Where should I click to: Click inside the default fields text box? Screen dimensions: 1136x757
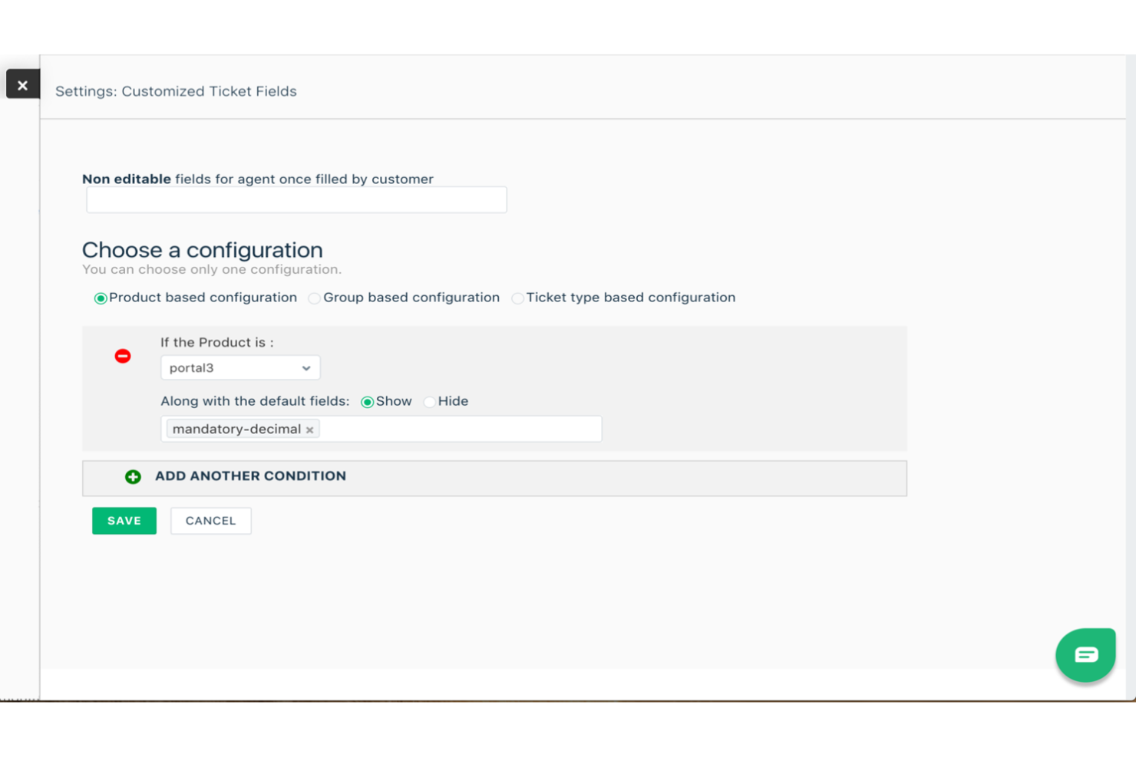tap(461, 429)
